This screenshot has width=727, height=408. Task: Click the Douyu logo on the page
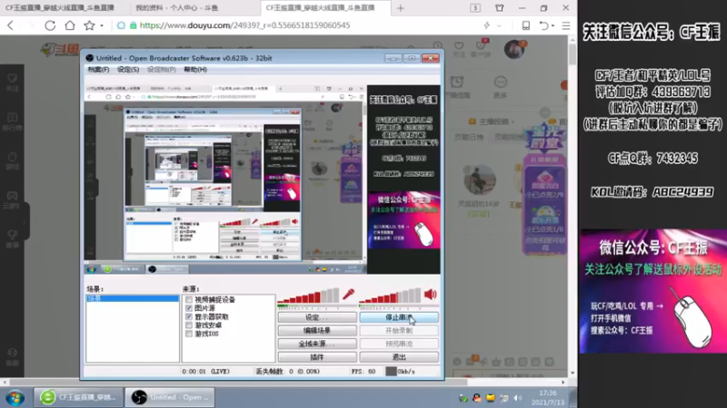[60, 49]
